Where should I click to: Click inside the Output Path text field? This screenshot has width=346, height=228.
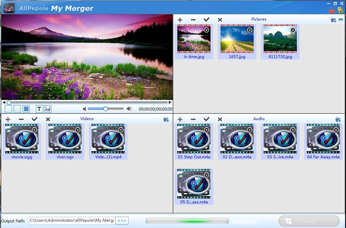(x=72, y=220)
